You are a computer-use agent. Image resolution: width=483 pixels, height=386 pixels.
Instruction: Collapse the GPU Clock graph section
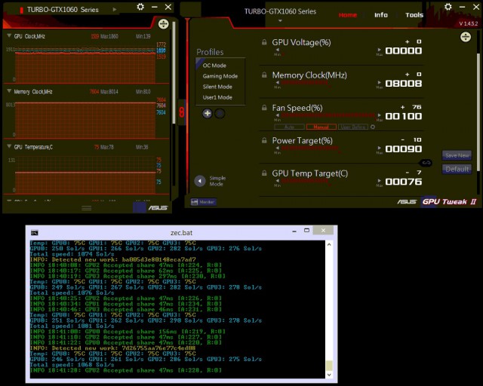pos(9,35)
